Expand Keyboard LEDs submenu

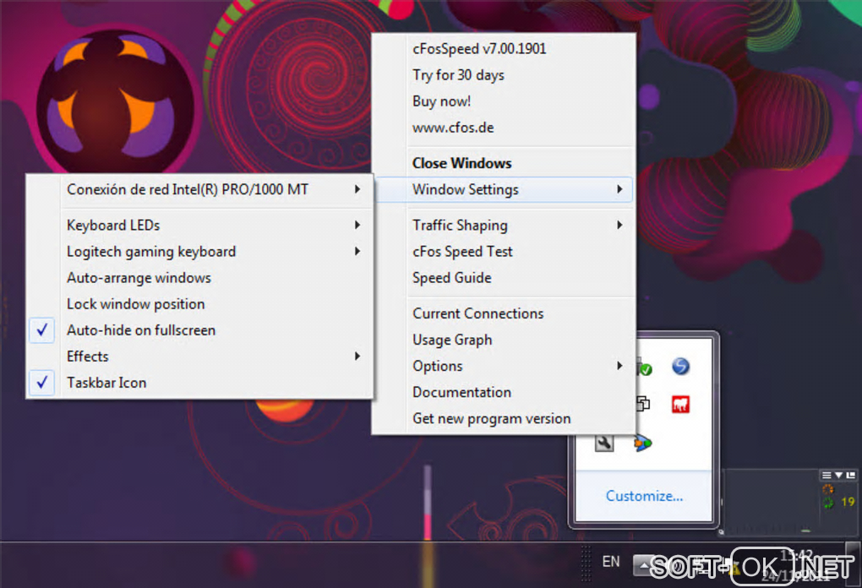point(200,226)
